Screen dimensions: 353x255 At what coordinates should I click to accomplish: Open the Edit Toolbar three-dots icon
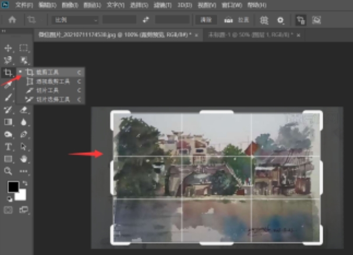(23, 171)
